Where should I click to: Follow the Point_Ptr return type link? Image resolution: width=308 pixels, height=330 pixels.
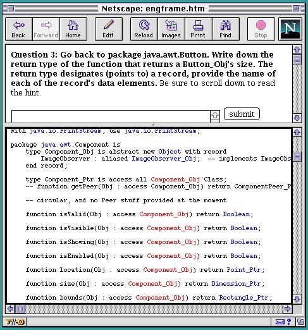click(x=243, y=270)
